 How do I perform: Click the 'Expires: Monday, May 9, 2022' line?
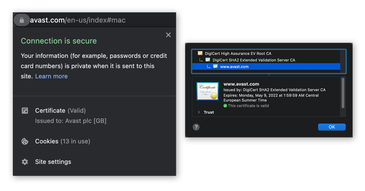tap(271, 98)
